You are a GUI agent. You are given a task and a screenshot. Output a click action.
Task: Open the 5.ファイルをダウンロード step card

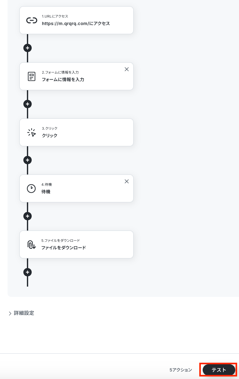click(76, 245)
